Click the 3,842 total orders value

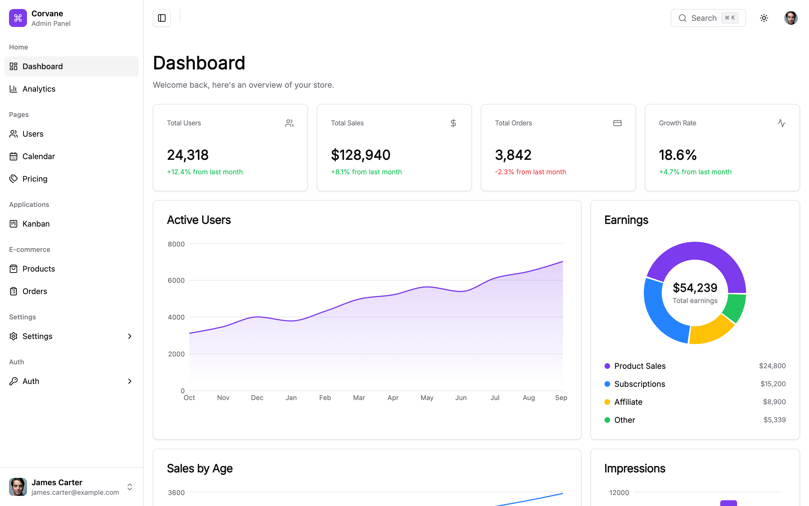tap(513, 155)
